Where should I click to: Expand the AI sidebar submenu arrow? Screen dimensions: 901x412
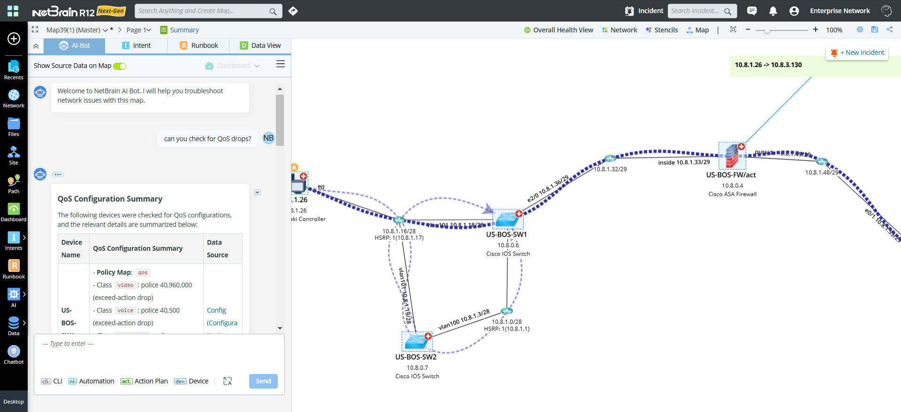pos(24,294)
